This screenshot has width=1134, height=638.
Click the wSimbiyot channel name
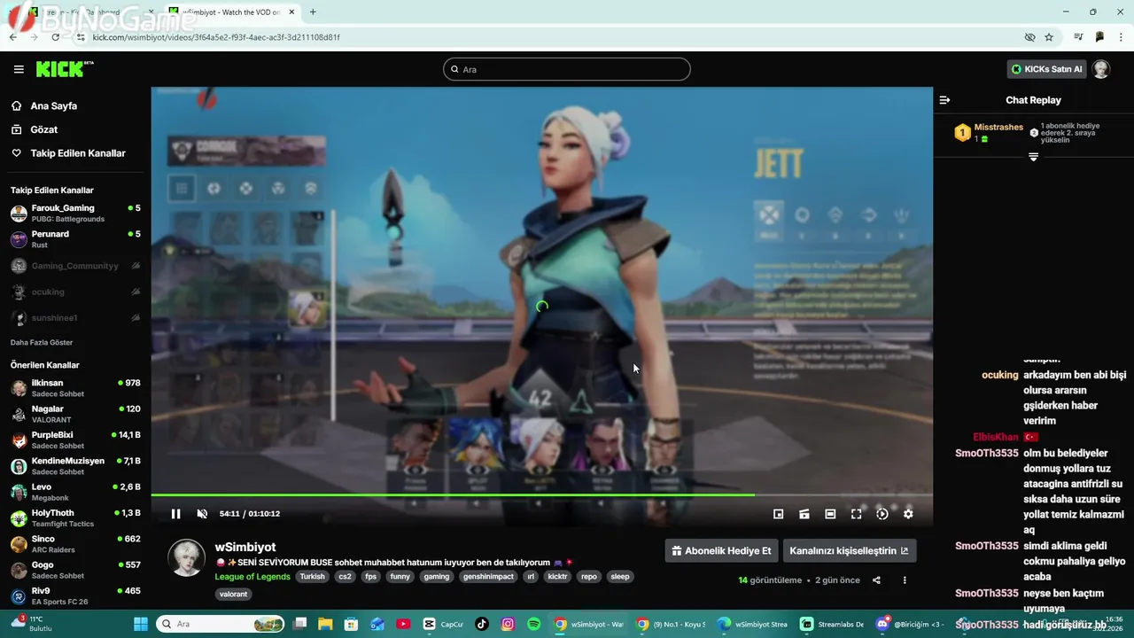coord(245,548)
